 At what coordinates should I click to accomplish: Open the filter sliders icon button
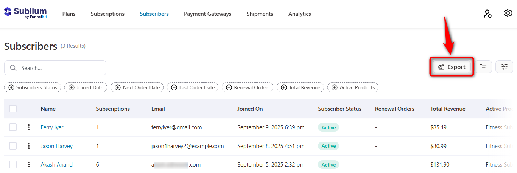504,67
